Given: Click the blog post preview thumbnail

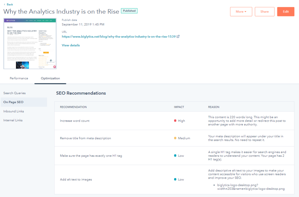Looking at the screenshot, I should tap(30, 44).
